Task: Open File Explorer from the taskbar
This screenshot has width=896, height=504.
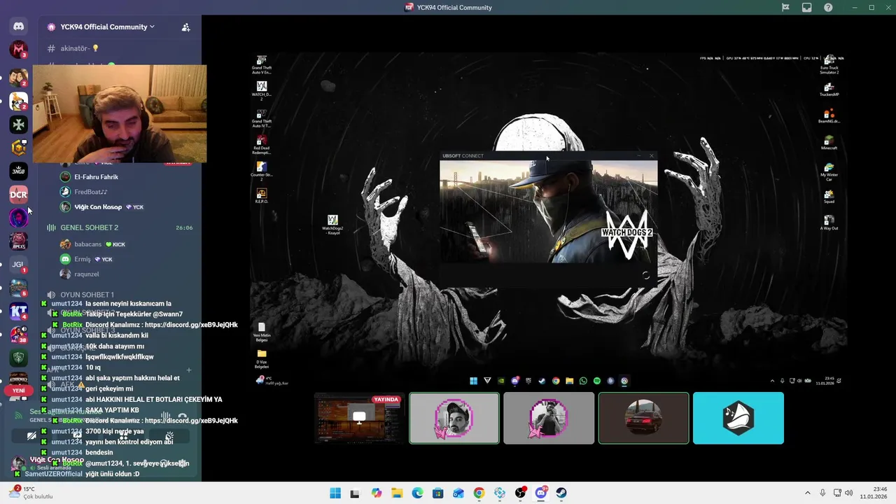Action: (397, 493)
